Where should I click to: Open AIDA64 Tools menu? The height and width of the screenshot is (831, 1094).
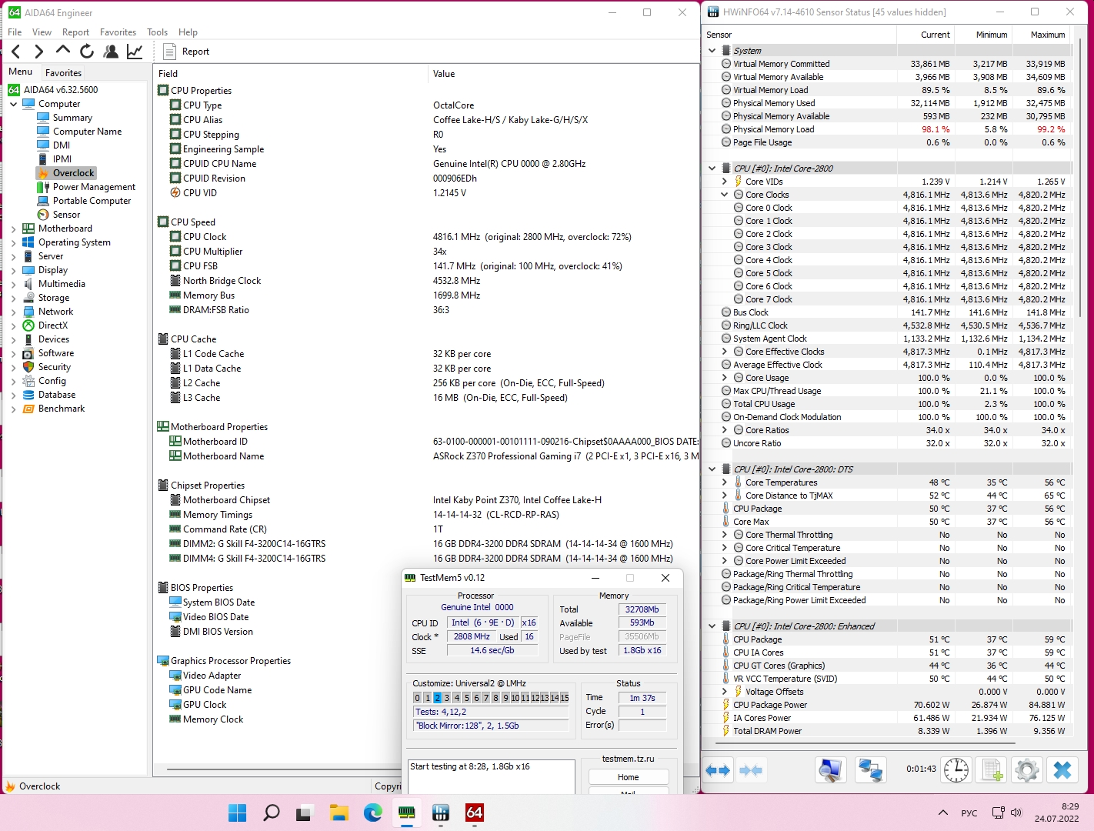coord(157,32)
